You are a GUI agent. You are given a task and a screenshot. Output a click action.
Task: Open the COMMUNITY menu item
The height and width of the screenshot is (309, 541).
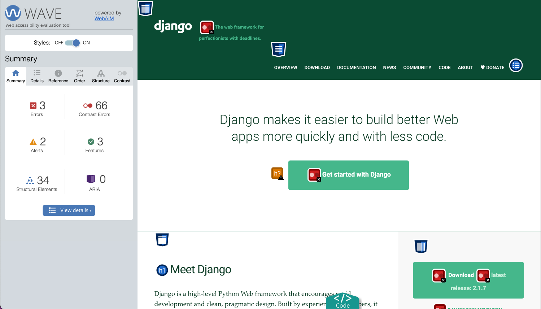(x=417, y=68)
